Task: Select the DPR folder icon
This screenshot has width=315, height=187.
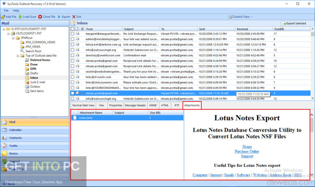Action: [27, 69]
